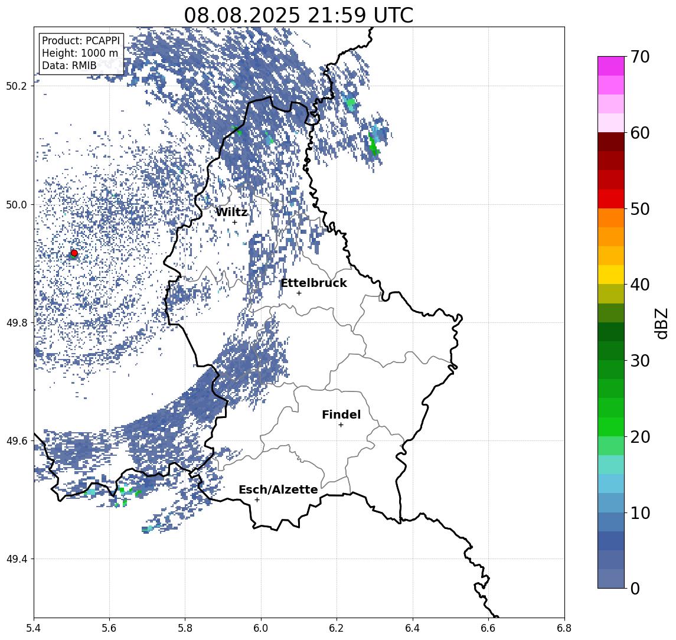Click the latitude axis label '50.0'
676x640 pixels.
pyautogui.click(x=16, y=204)
